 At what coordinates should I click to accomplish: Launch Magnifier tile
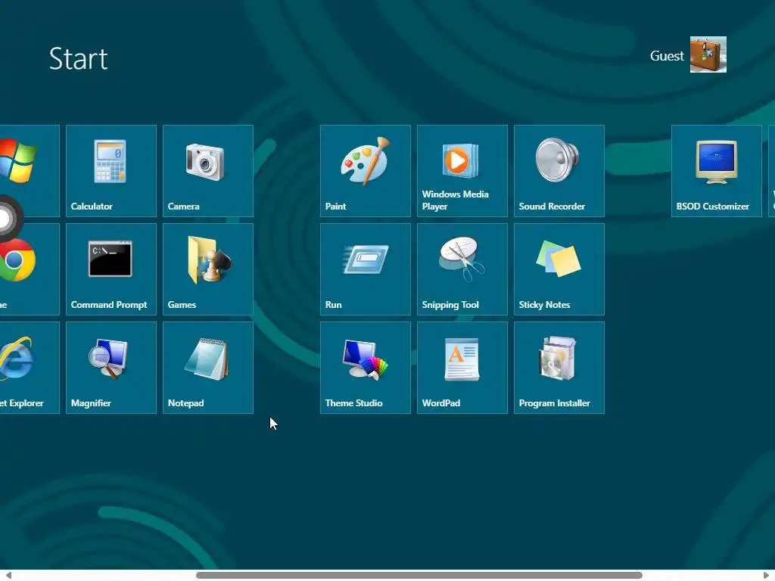click(111, 368)
